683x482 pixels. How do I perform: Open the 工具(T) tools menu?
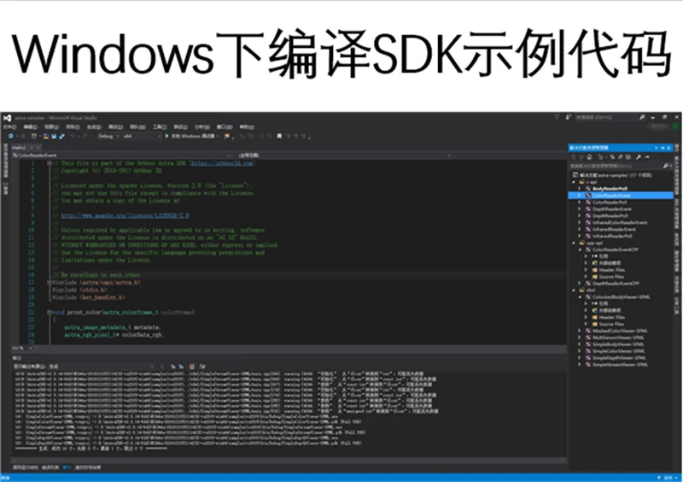pos(160,127)
